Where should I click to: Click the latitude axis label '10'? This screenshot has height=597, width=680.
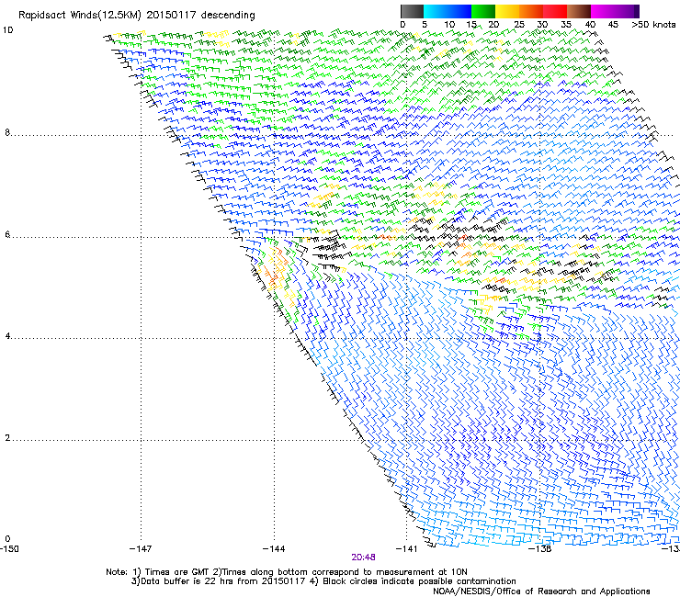(x=7, y=30)
